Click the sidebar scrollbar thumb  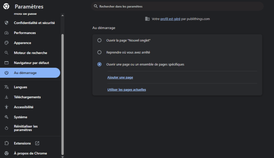(63, 94)
